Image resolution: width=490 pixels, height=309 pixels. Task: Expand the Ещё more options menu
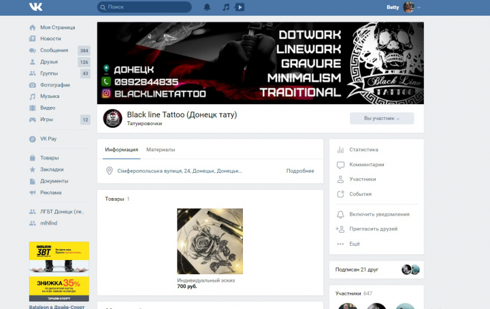point(355,244)
